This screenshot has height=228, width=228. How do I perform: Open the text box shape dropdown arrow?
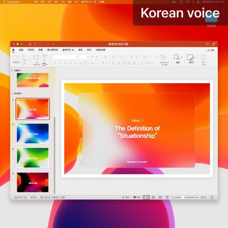click(x=182, y=58)
